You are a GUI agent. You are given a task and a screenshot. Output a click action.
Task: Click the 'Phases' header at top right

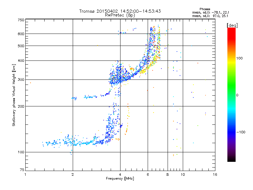tap(205, 9)
